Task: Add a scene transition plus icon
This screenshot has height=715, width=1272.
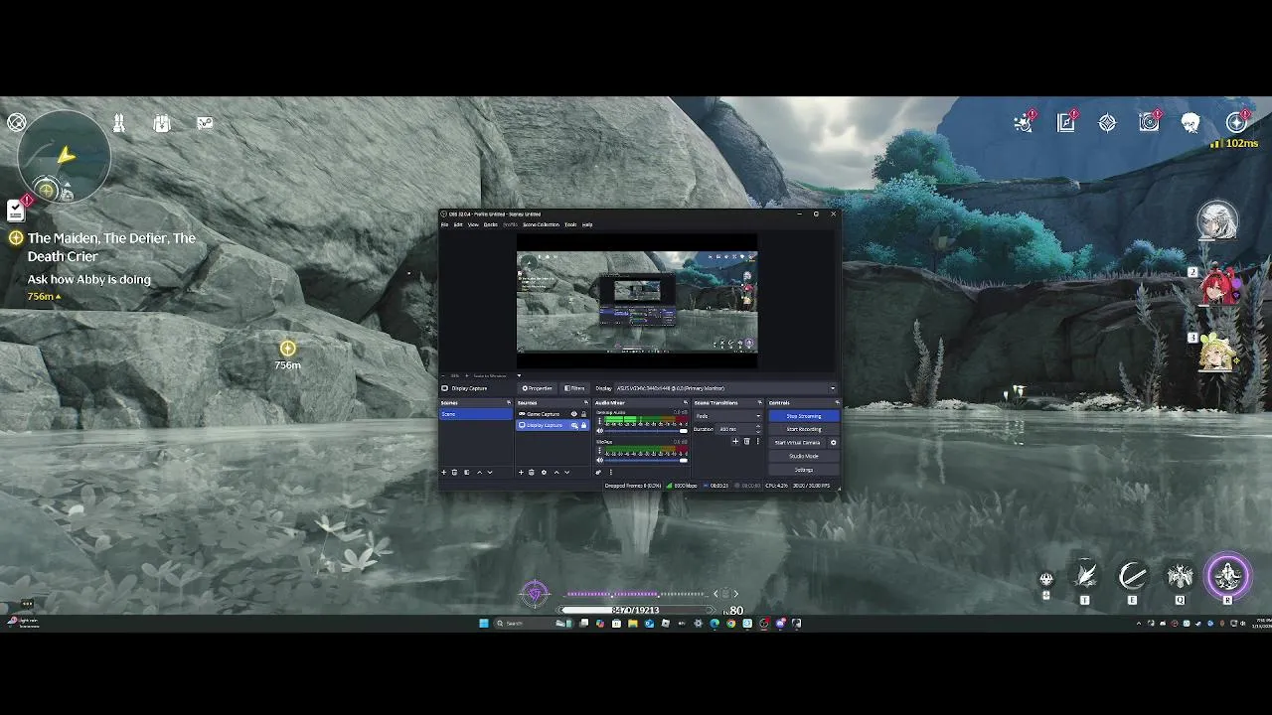Action: tap(735, 441)
